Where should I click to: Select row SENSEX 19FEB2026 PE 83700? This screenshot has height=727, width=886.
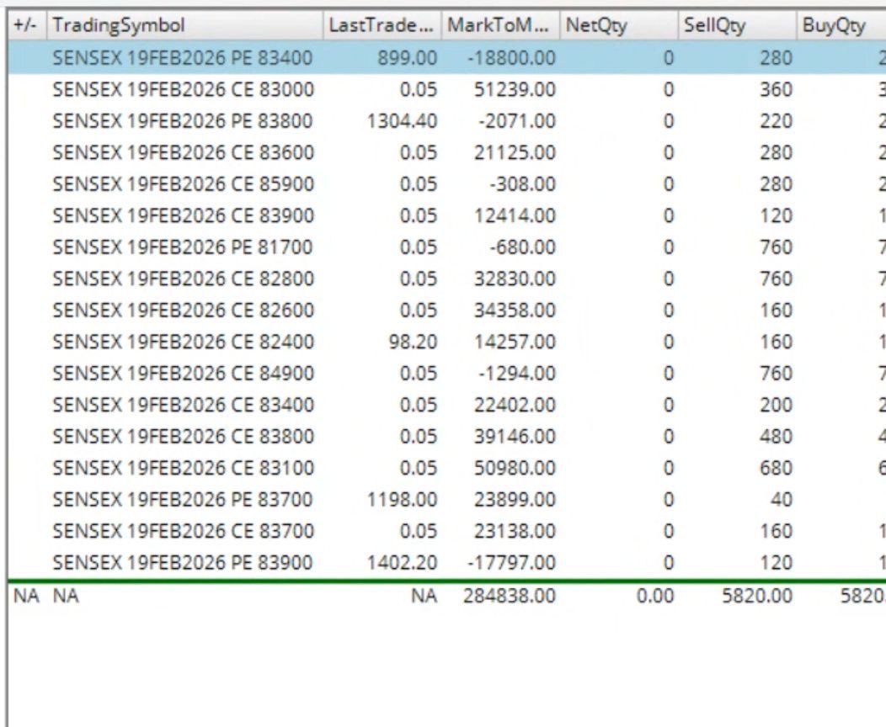click(x=447, y=500)
